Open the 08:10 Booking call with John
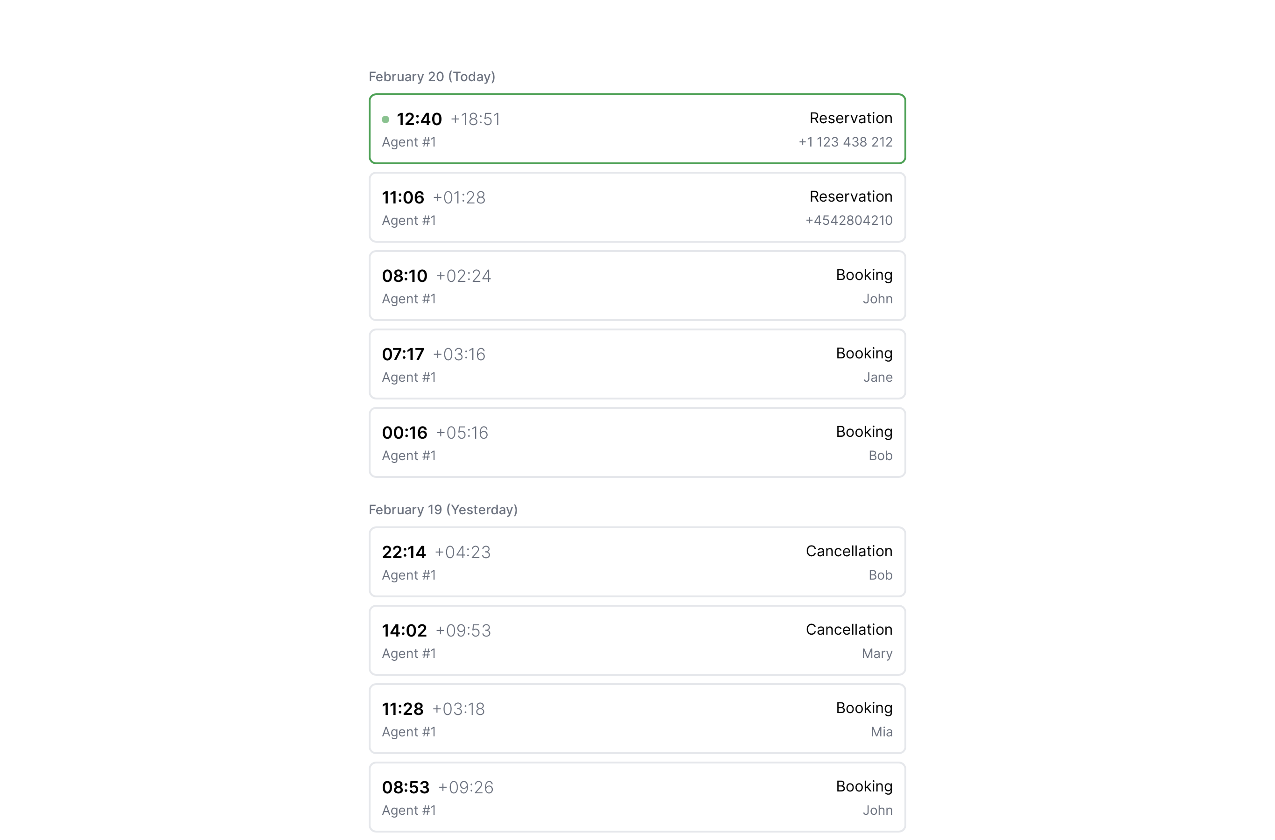The width and height of the screenshot is (1275, 840). [637, 286]
